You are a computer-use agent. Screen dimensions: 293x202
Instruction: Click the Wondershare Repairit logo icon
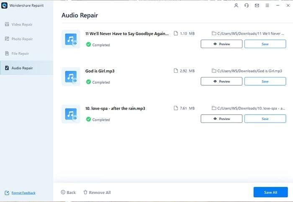coord(4,5)
